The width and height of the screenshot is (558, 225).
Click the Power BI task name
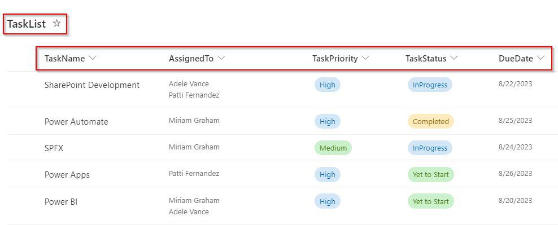(x=61, y=202)
